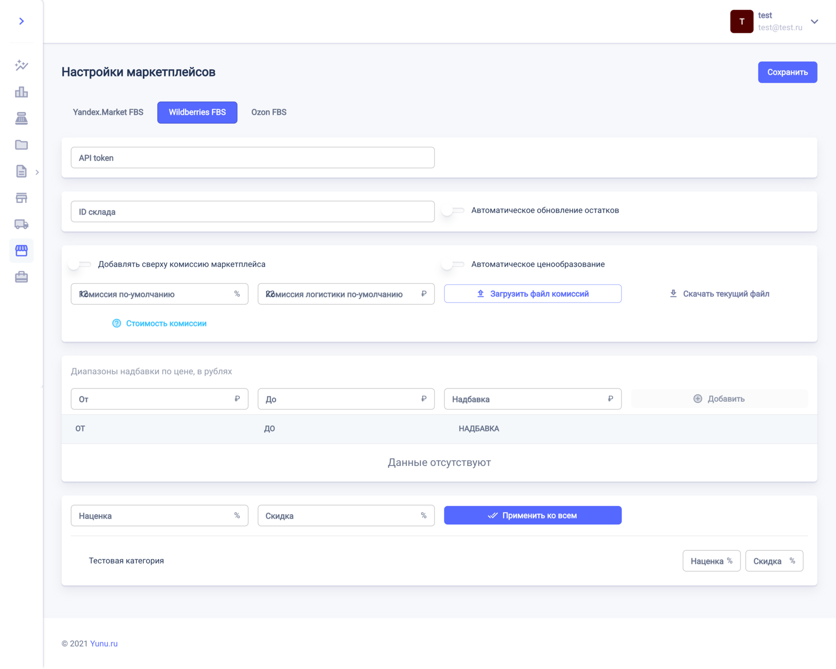
Task: Open the bar chart sidebar icon
Action: 21,92
